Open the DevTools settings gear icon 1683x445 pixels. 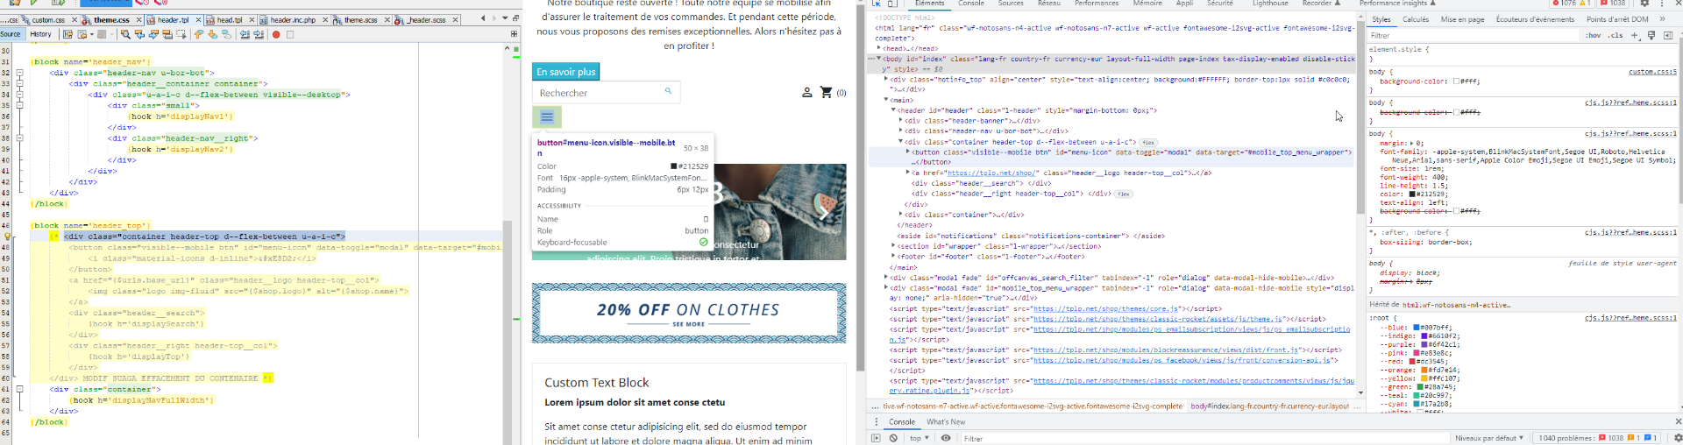click(x=1644, y=4)
